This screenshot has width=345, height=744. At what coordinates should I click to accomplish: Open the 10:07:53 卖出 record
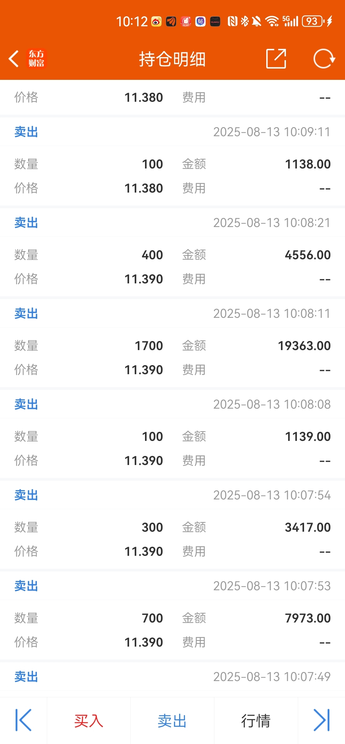pyautogui.click(x=172, y=586)
